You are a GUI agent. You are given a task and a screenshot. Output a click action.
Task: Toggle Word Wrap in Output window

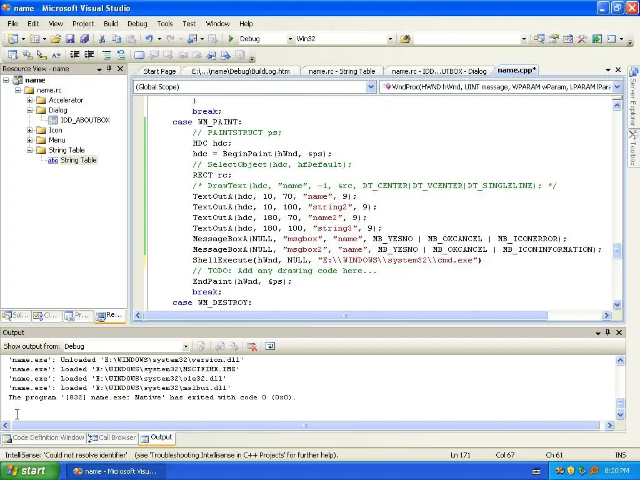270,346
